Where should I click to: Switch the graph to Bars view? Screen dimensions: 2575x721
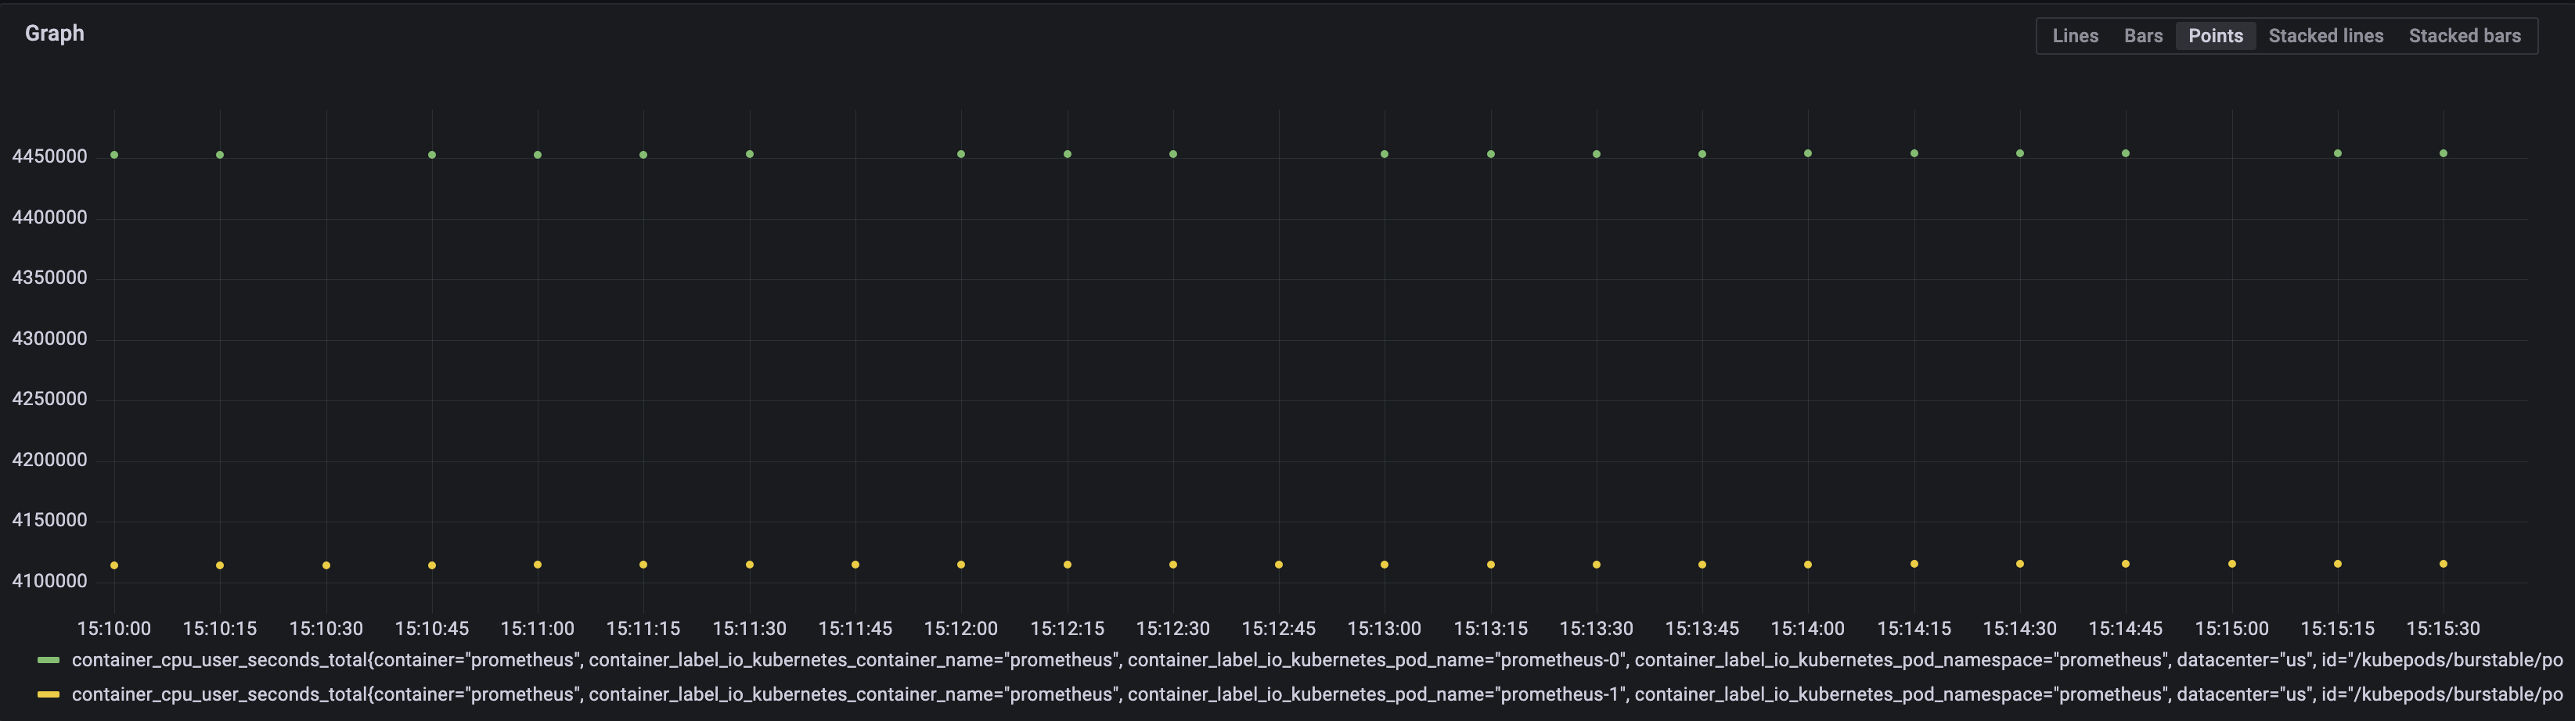pyautogui.click(x=2143, y=35)
